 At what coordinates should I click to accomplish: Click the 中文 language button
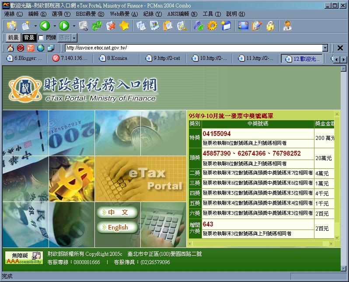(x=118, y=212)
